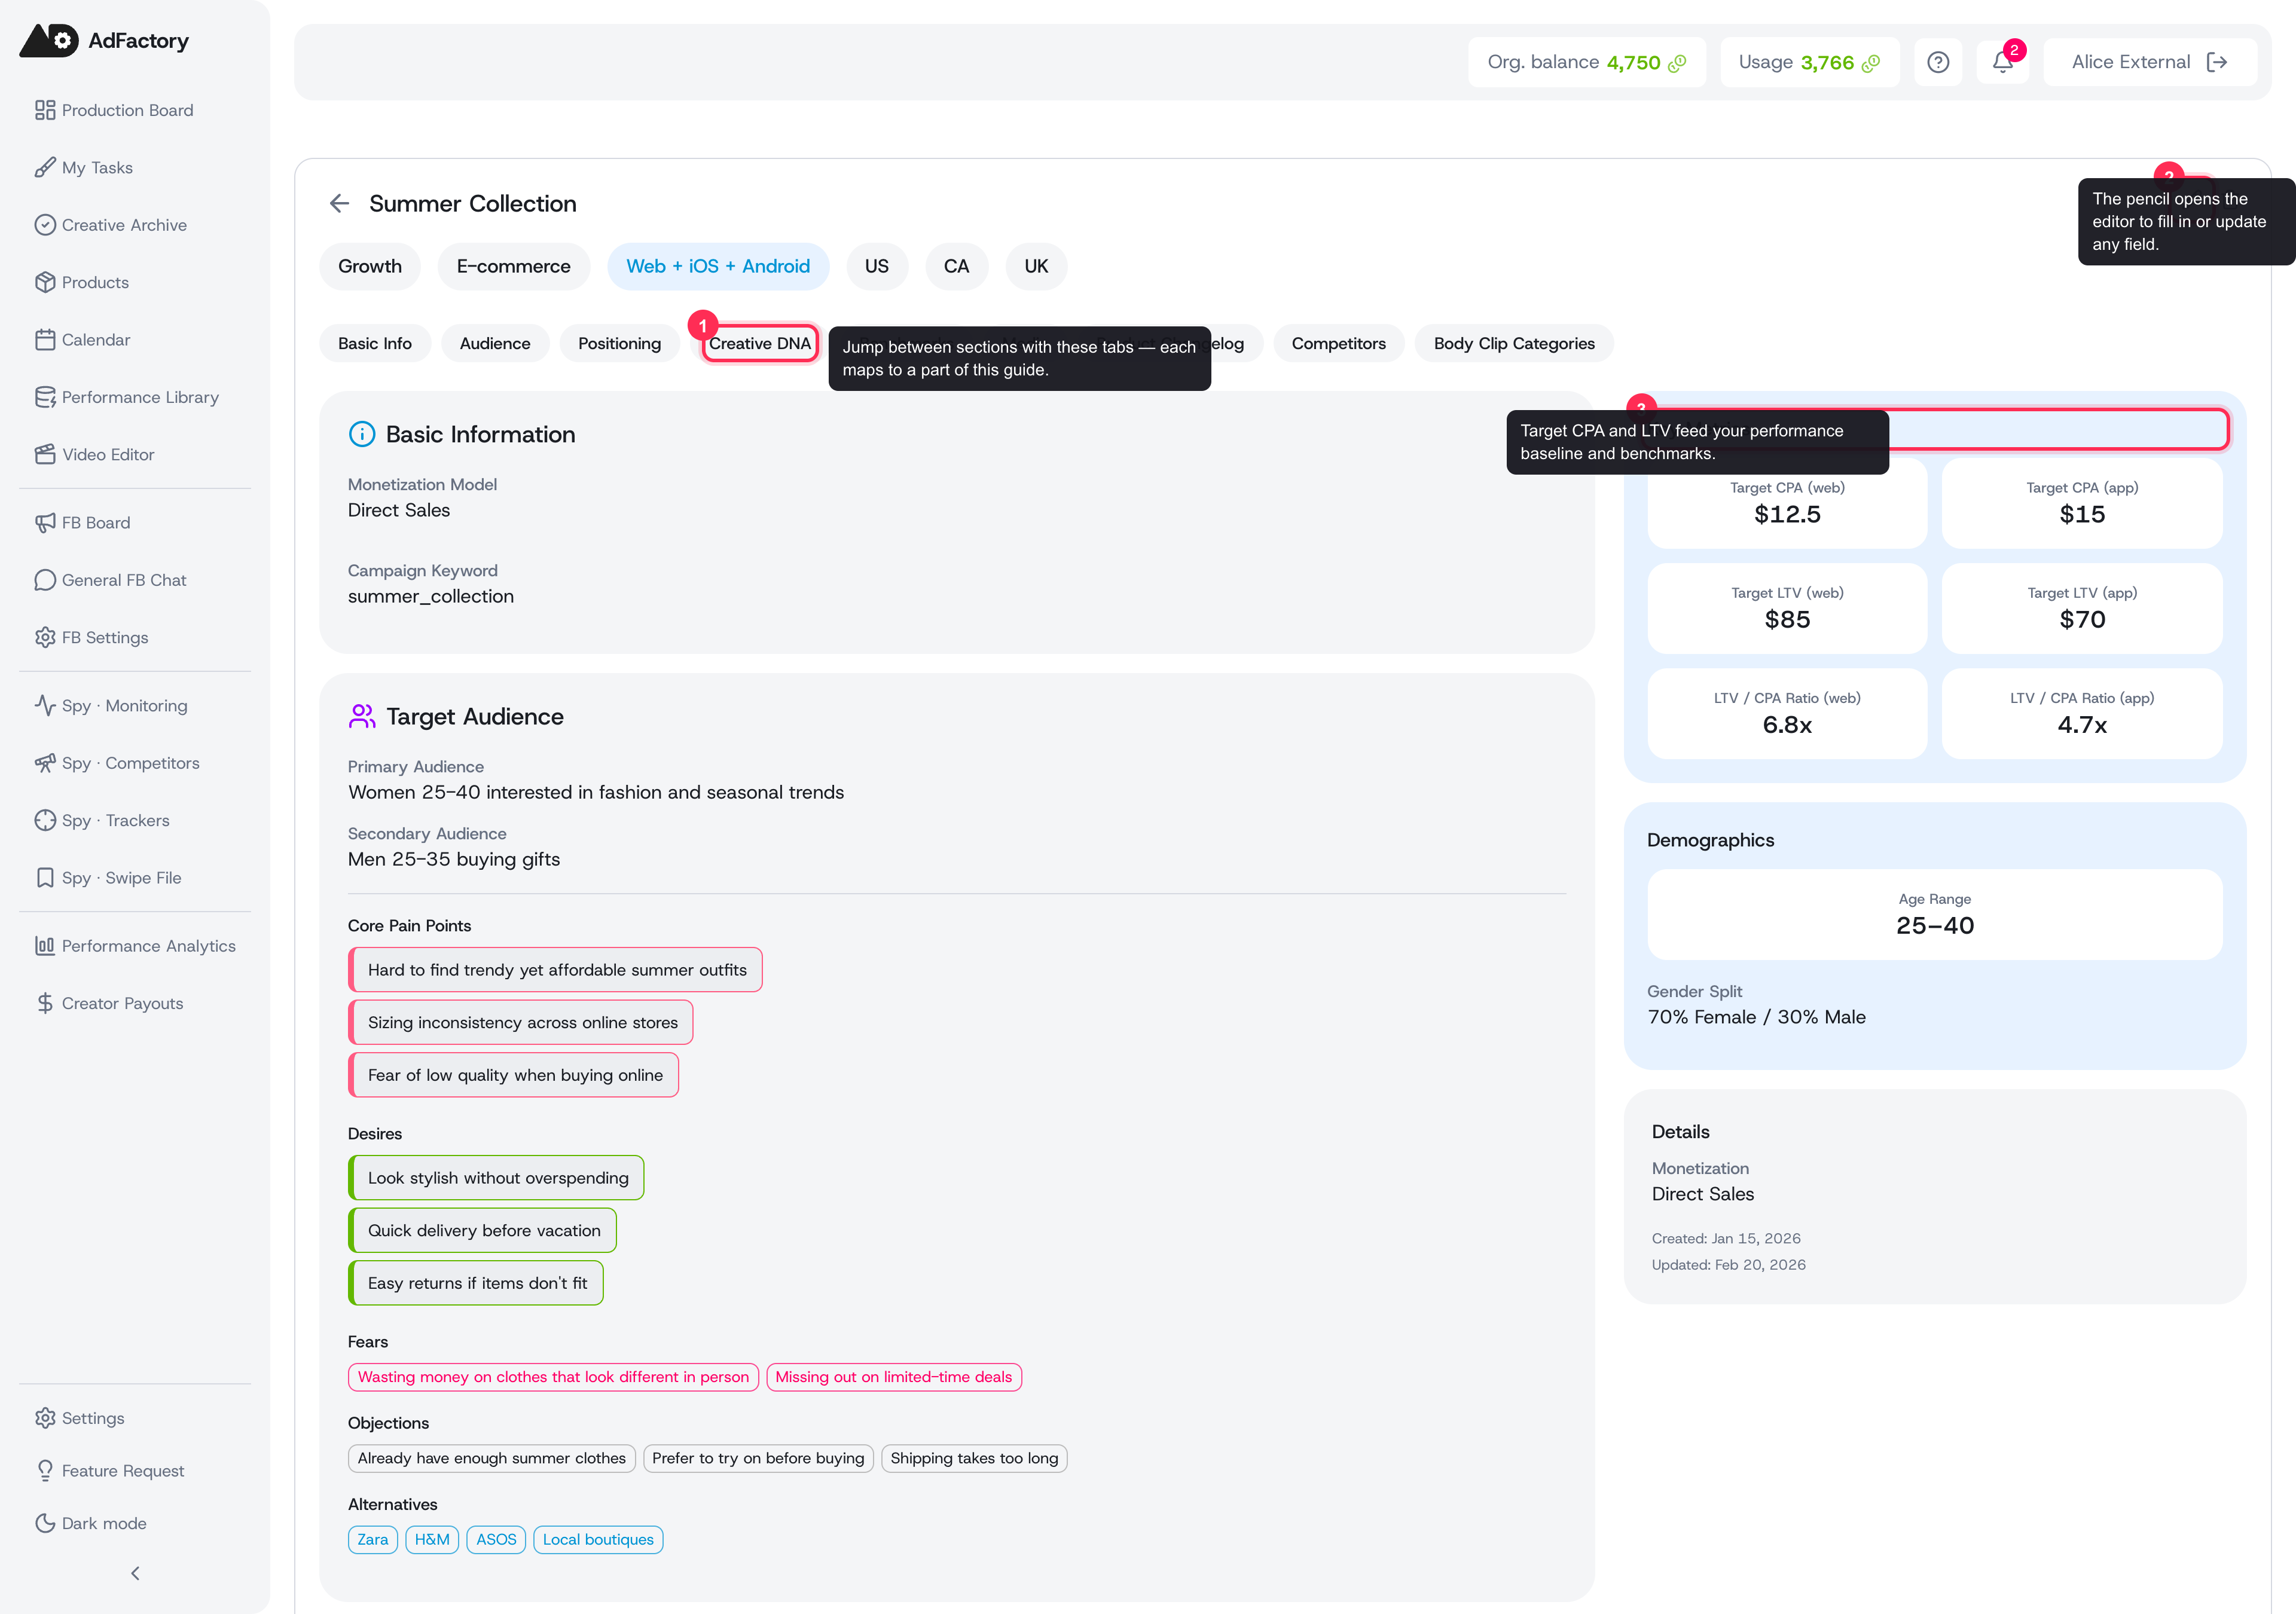This screenshot has height=1614, width=2296.
Task: Click 'Fear of low quality when buying online'
Action: coord(513,1075)
